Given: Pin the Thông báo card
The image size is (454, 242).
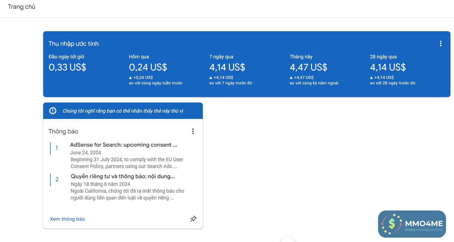Looking at the screenshot, I should coord(193,219).
